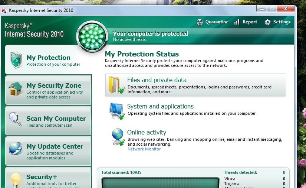Screen dimensions: 306x188
Task: Open the Network Monitor link
Action: pyautogui.click(x=144, y=149)
